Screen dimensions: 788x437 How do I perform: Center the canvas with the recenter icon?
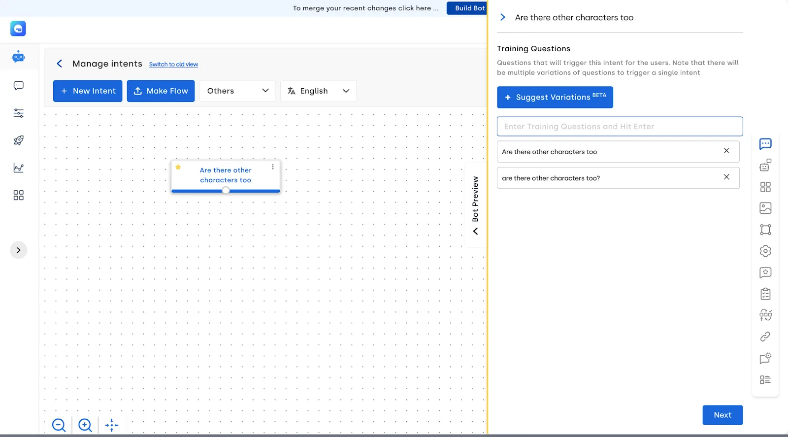(112, 425)
